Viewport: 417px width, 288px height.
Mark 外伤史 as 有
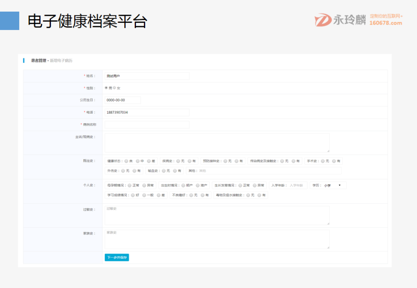pyautogui.click(x=134, y=170)
